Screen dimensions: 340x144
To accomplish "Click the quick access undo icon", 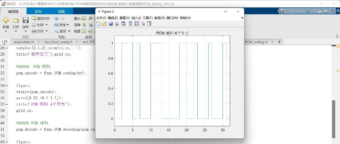I will [307, 11].
